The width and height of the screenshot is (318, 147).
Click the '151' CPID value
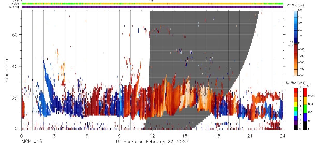click(x=152, y=1)
